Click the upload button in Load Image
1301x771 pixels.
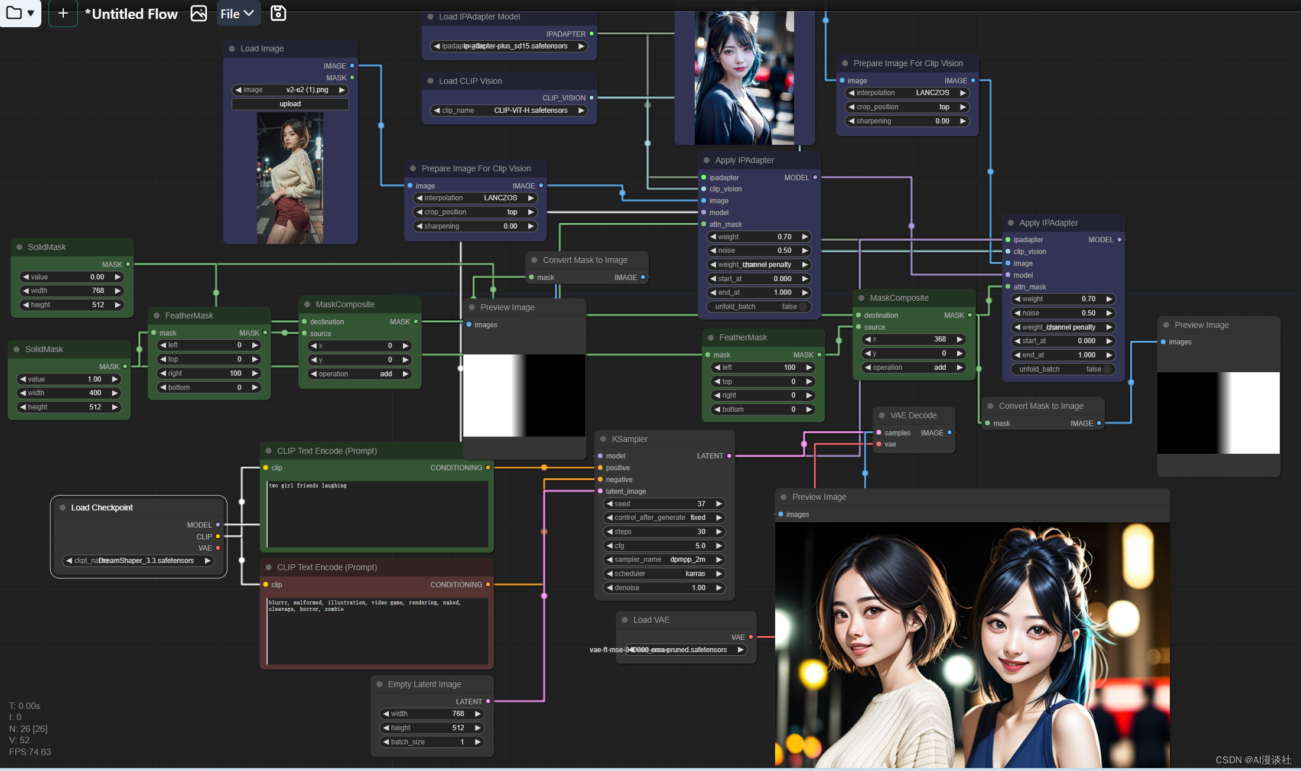pyautogui.click(x=290, y=104)
